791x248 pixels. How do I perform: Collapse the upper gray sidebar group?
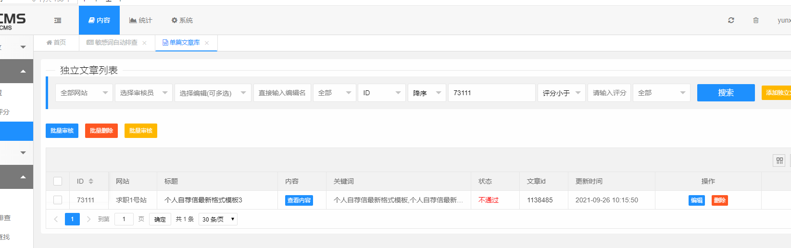tap(23, 72)
